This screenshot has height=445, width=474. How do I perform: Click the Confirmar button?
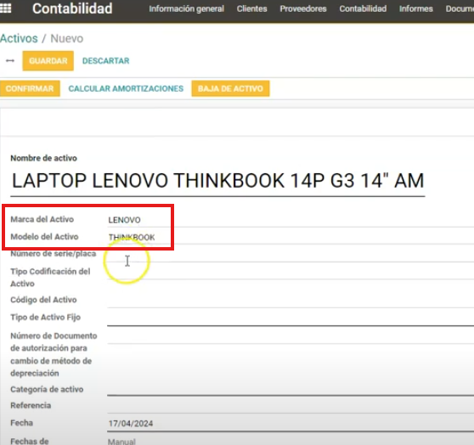(30, 88)
